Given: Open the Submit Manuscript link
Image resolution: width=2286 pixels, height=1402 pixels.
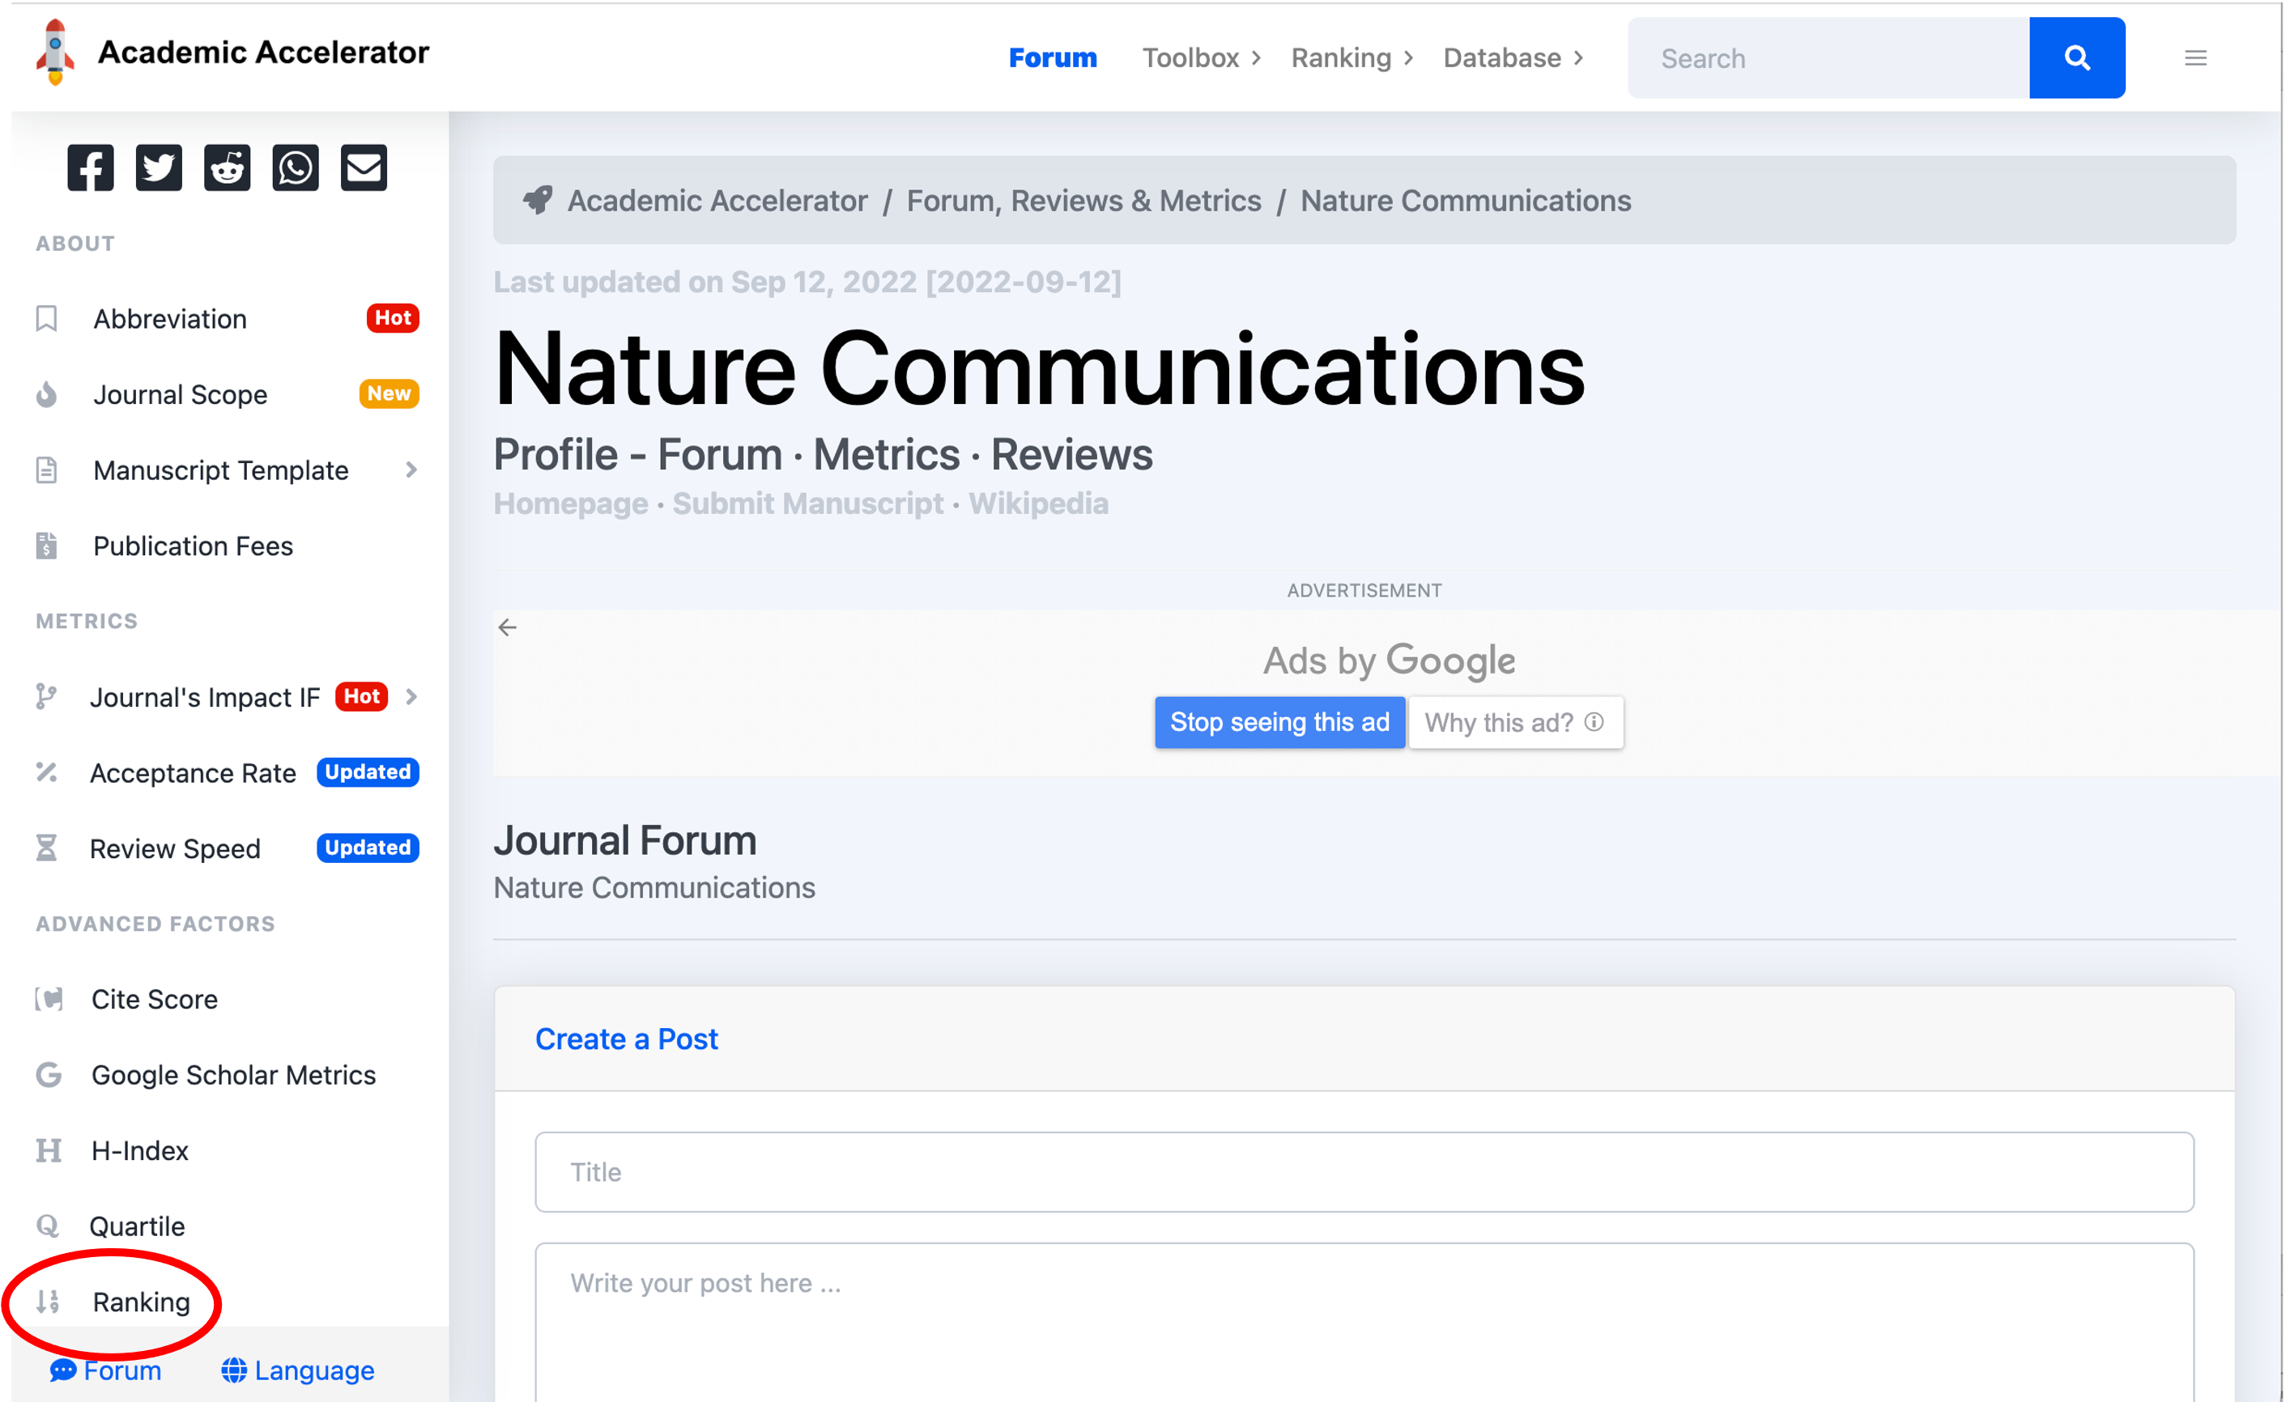Looking at the screenshot, I should [807, 503].
